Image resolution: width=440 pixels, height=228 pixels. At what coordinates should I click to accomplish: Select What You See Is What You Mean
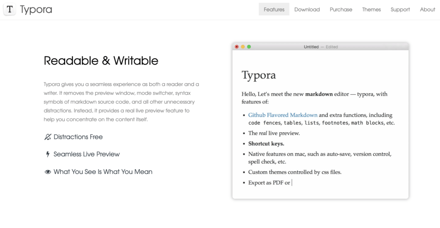tap(103, 172)
